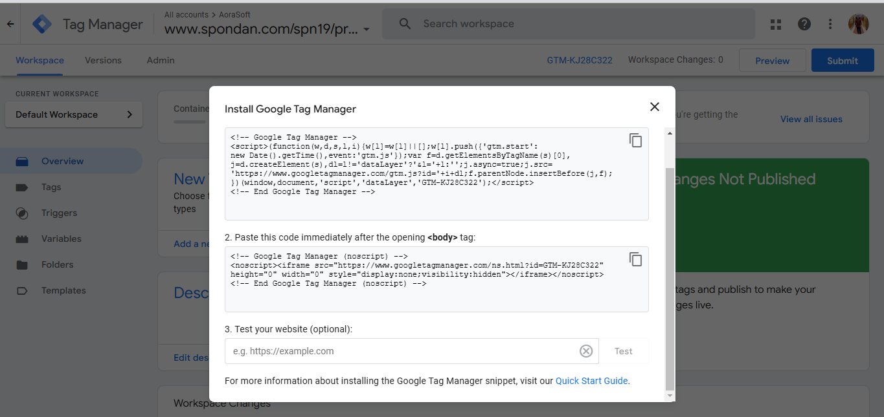Click the Submit button
The width and height of the screenshot is (884, 417).
coord(843,61)
